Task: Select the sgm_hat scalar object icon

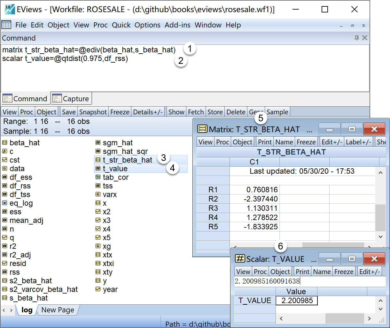Action: pyautogui.click(x=98, y=143)
